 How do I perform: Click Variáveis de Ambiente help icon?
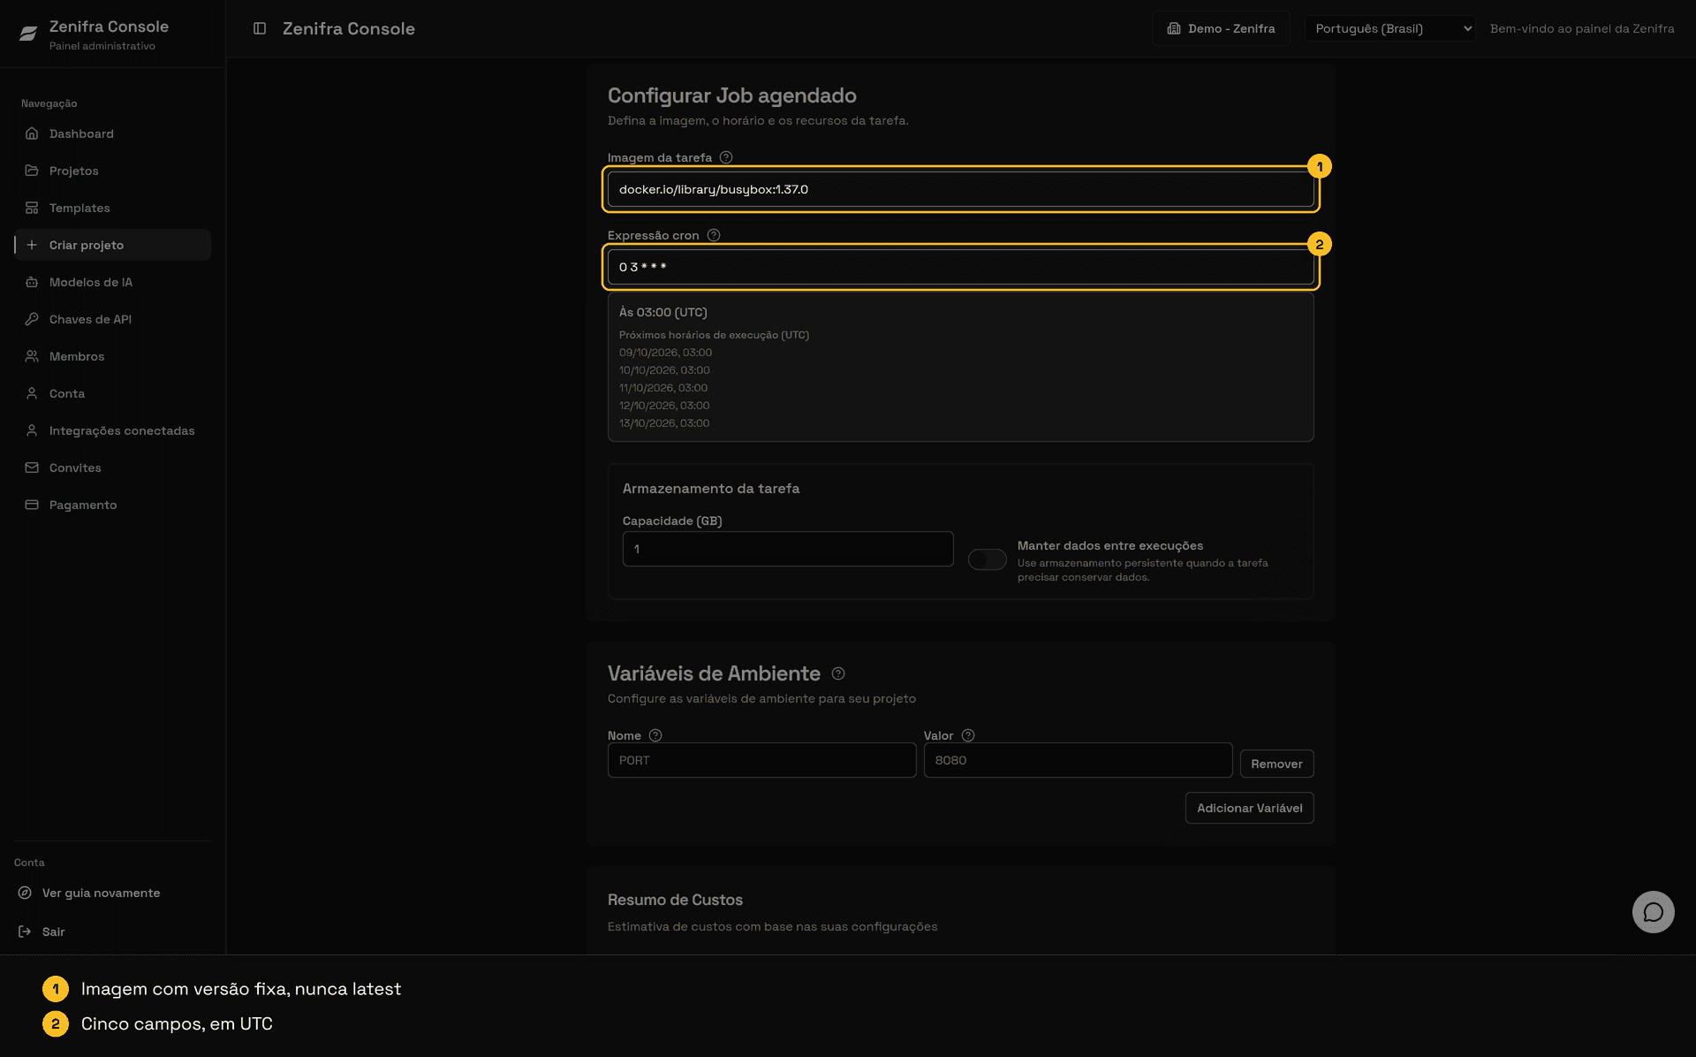[838, 673]
